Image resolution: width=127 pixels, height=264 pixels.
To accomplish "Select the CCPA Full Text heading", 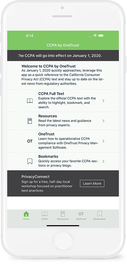I will [x=51, y=94].
